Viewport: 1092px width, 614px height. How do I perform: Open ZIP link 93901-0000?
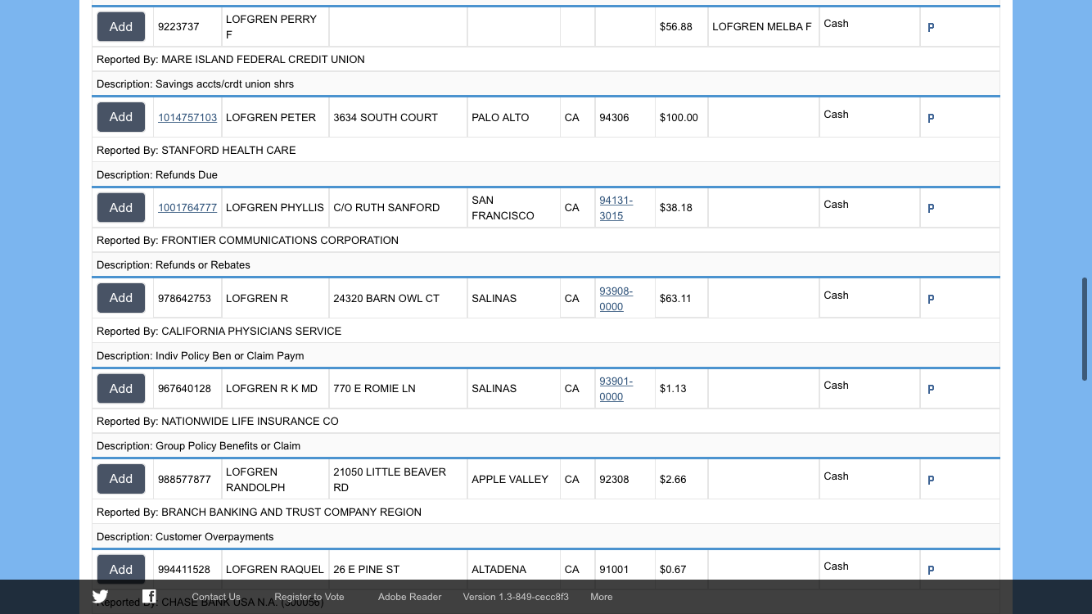pos(616,389)
